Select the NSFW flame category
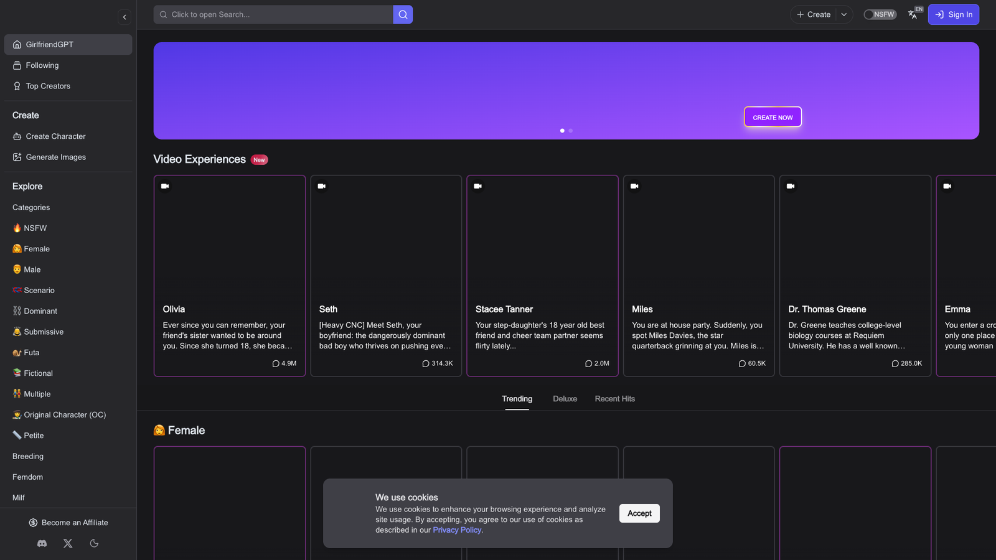 (30, 228)
